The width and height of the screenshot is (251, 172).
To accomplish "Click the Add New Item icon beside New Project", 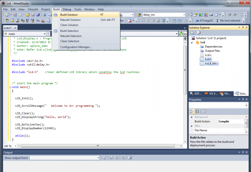I will [x=15, y=15].
